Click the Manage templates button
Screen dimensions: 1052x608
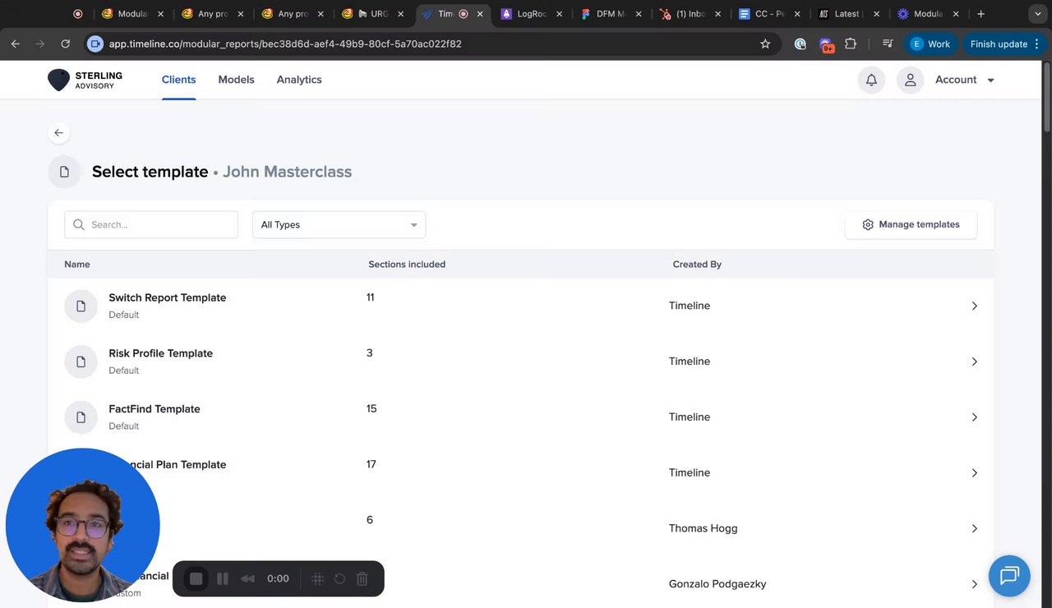[x=911, y=224]
